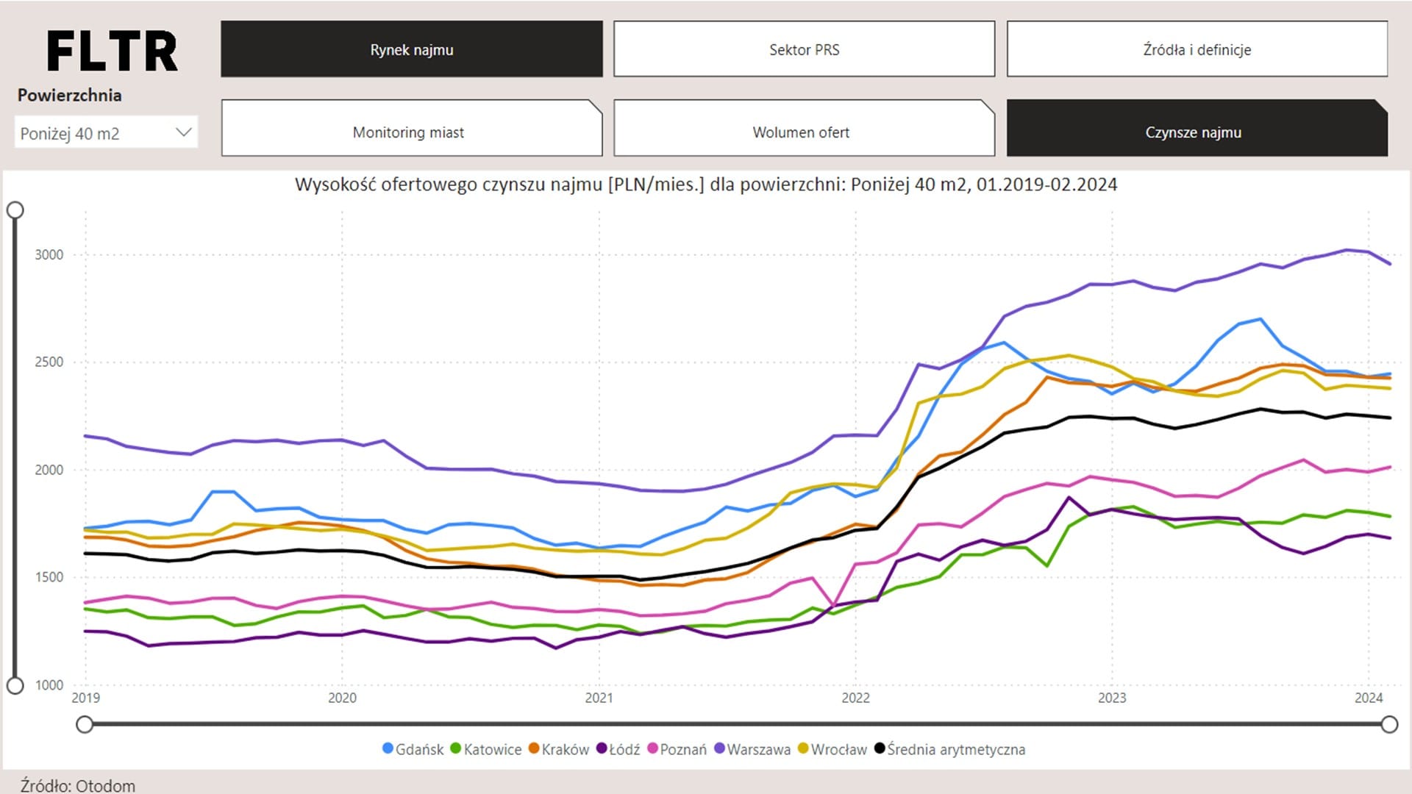The height and width of the screenshot is (794, 1412).
Task: Open the Powierzchnia dropdown list
Action: pyautogui.click(x=96, y=133)
